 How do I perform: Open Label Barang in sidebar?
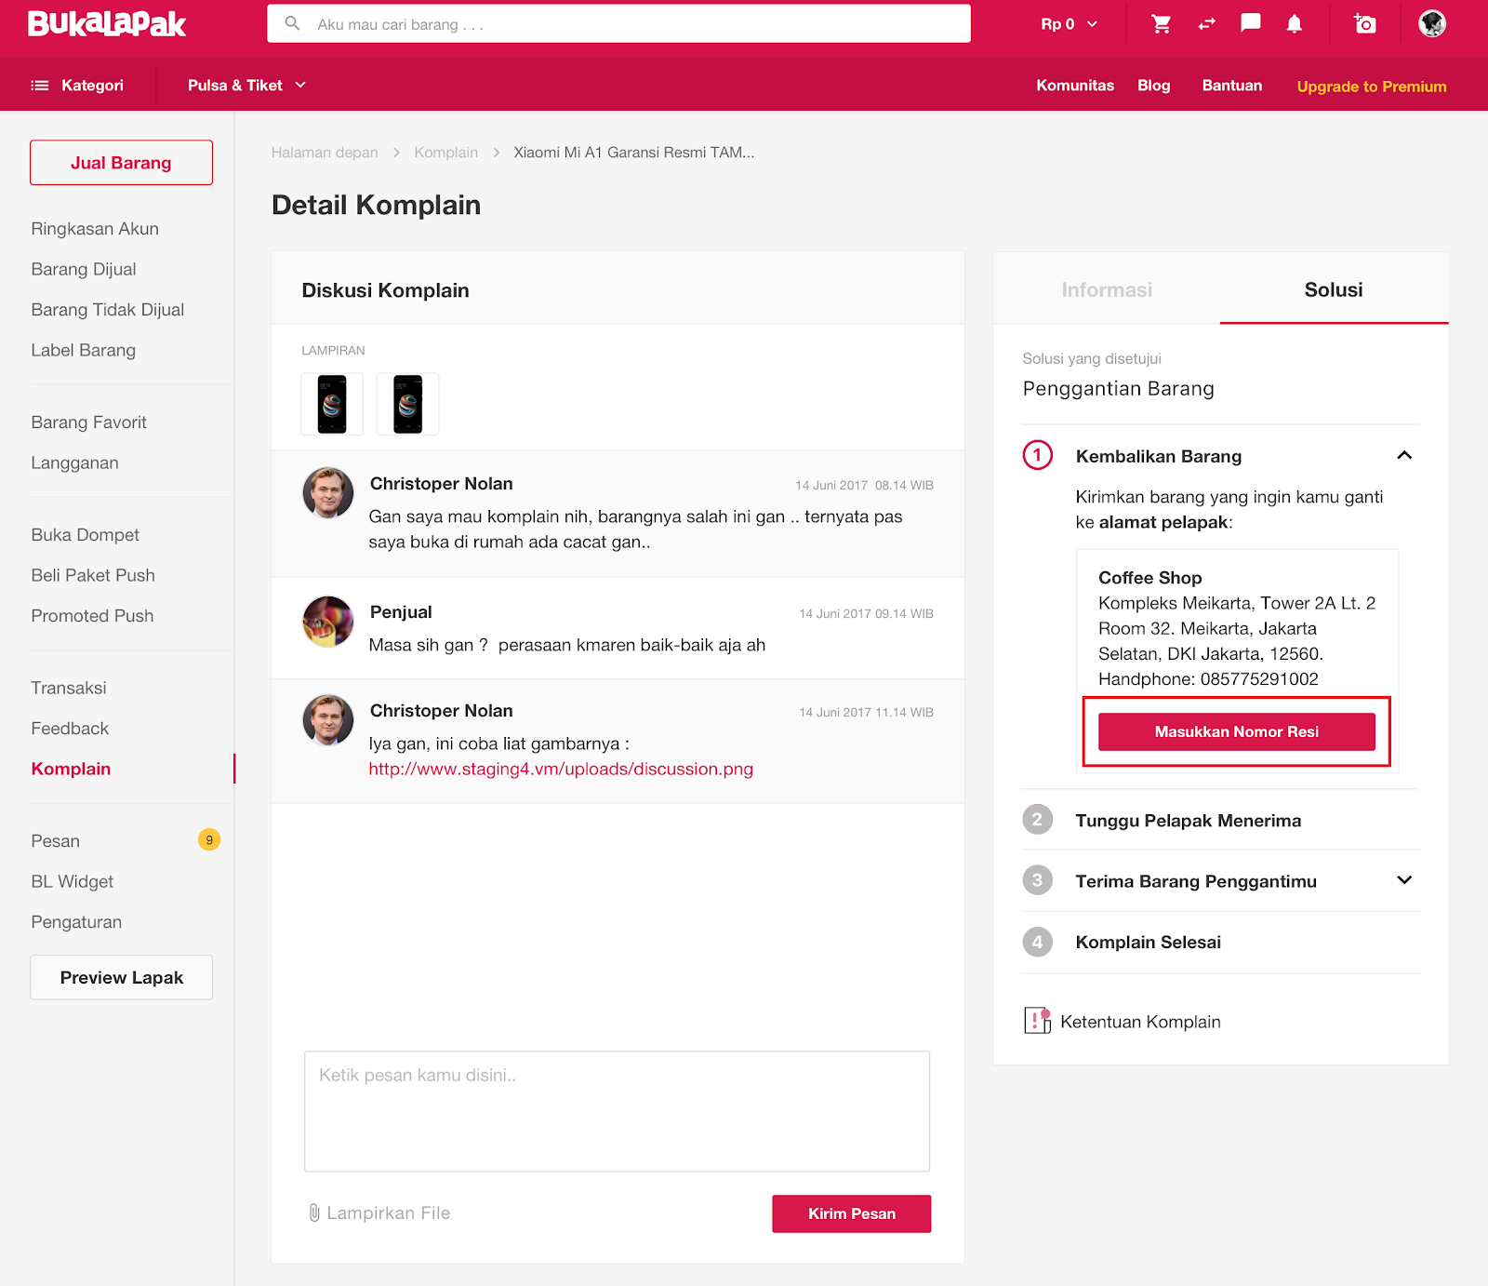[x=84, y=350]
